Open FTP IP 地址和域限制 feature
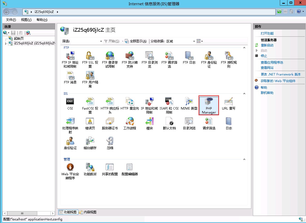This screenshot has height=223, width=306. 70,60
